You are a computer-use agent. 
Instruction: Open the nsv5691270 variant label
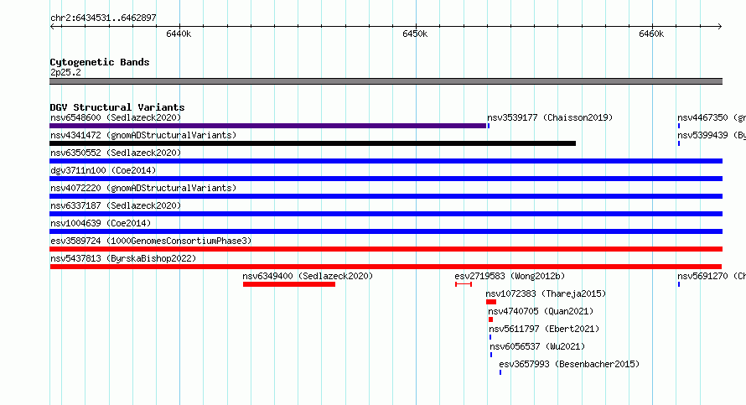coord(712,276)
